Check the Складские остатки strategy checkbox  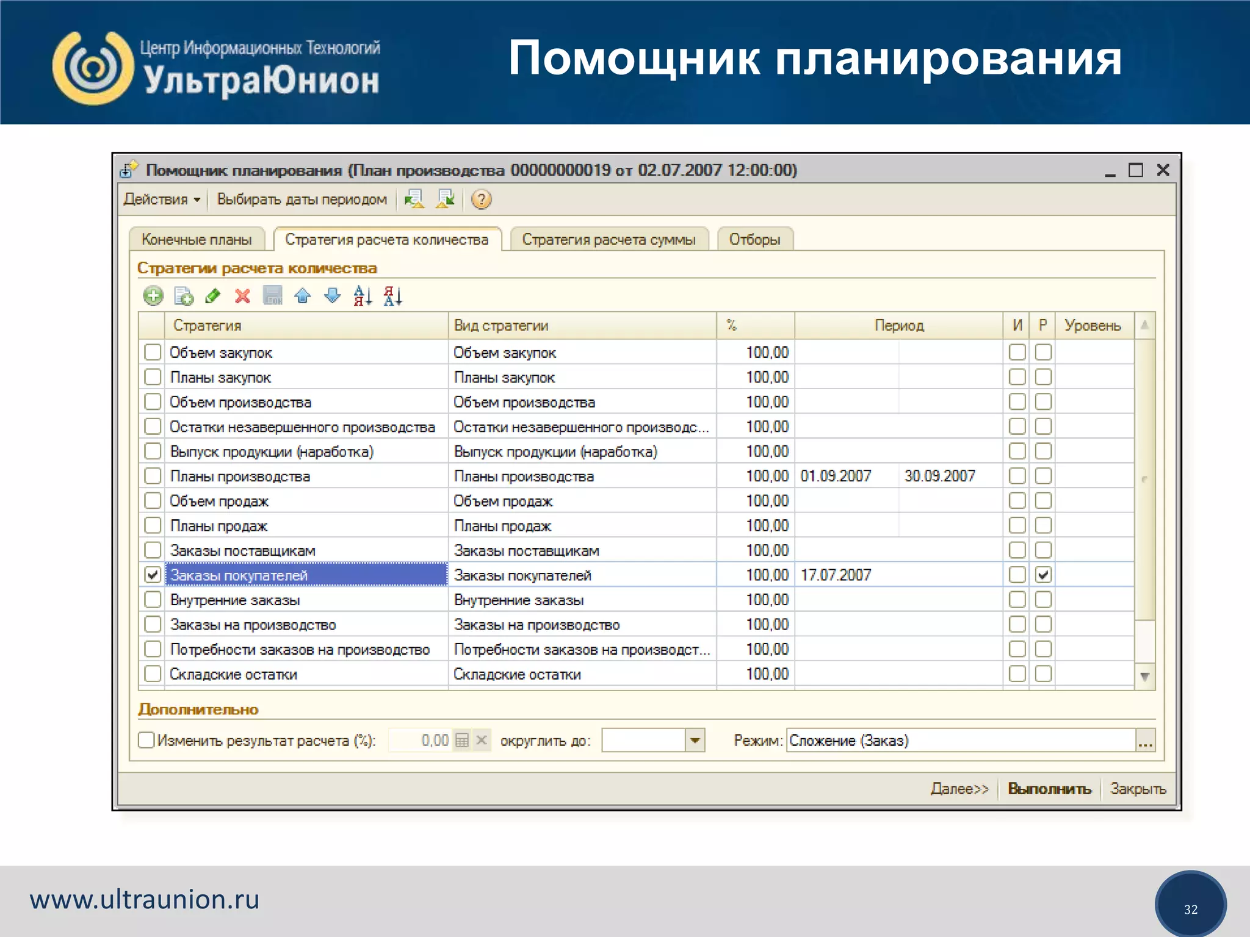pyautogui.click(x=153, y=673)
